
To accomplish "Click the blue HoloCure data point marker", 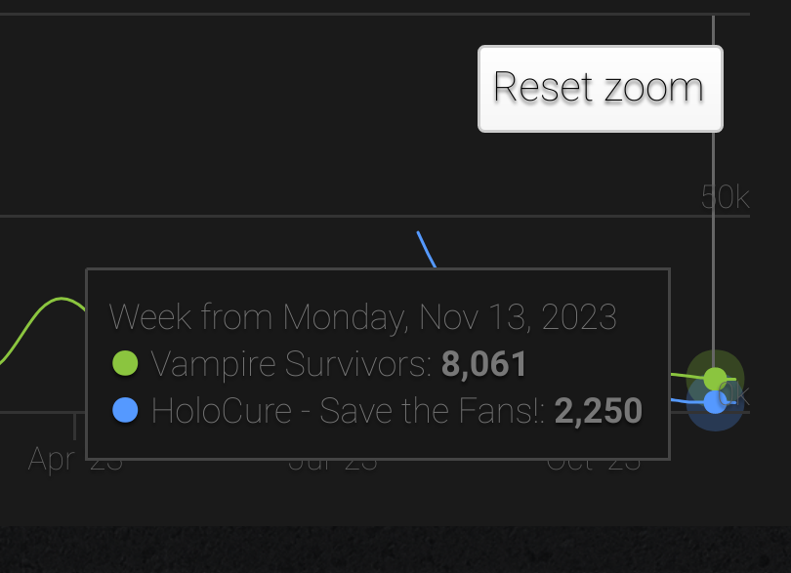I will pyautogui.click(x=715, y=402).
